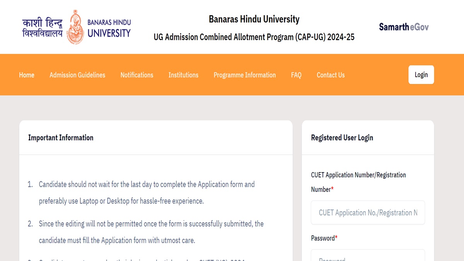Click the 'CUET Application Number/Registration Number' label
This screenshot has height=261, width=464.
point(358,182)
